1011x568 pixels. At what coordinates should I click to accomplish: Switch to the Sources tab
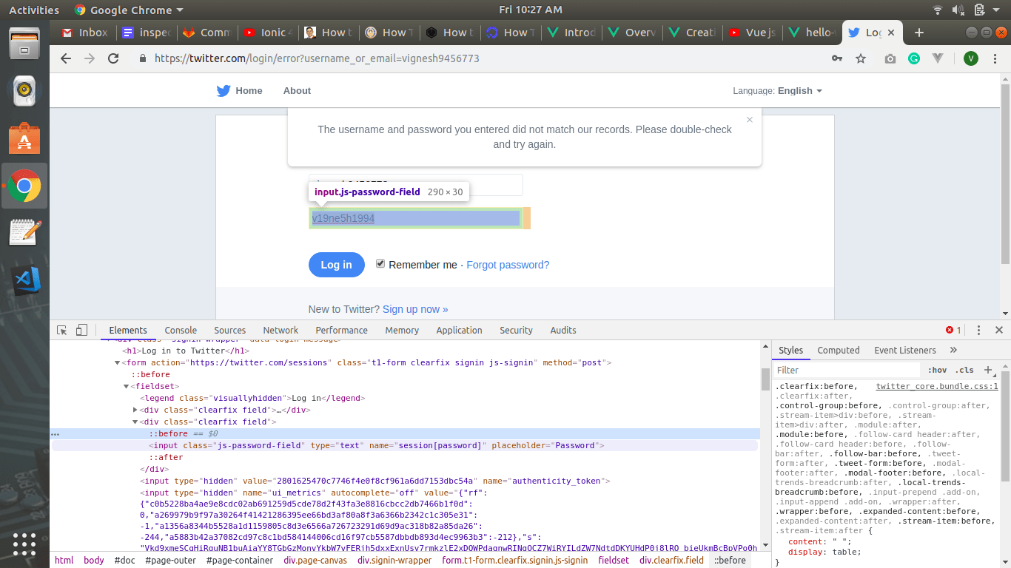pos(230,331)
